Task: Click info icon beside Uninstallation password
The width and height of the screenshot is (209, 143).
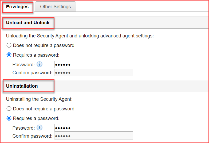Action: click(x=40, y=127)
